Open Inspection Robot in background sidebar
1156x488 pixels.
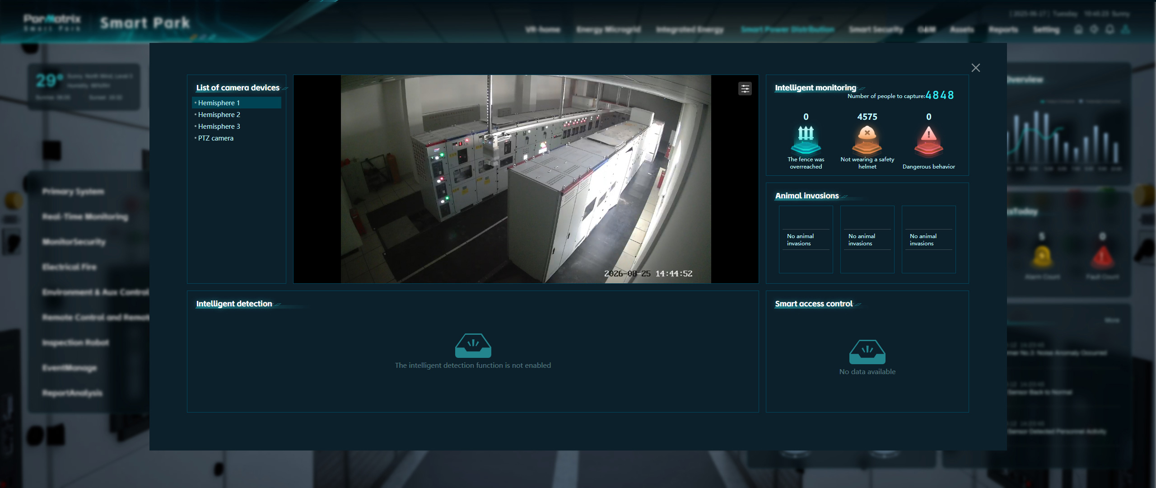coord(75,343)
